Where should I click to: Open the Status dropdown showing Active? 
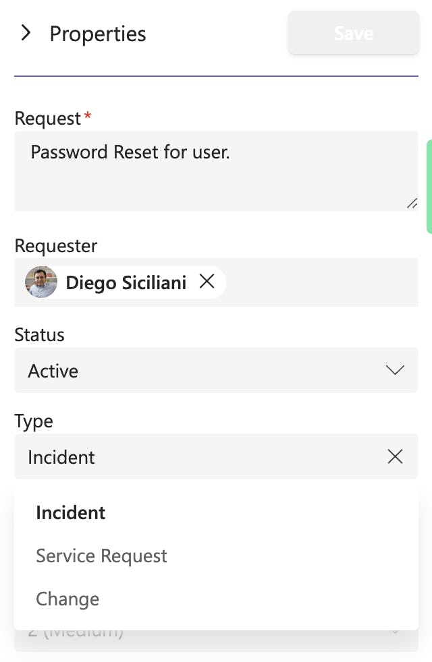202,371
